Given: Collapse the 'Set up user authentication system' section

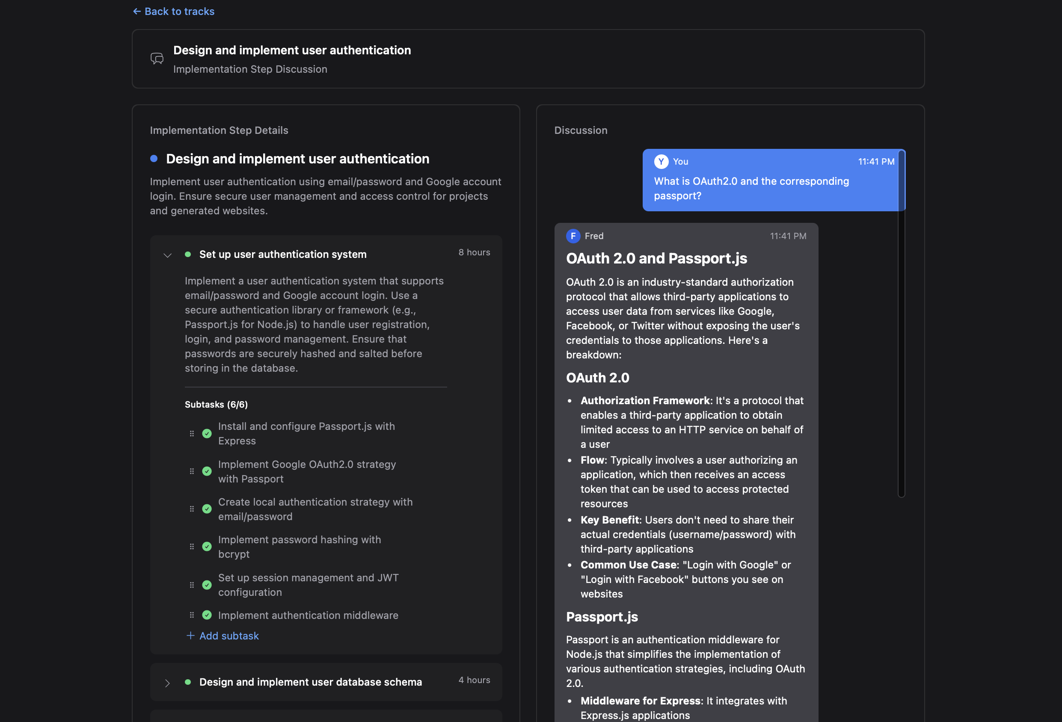Looking at the screenshot, I should (168, 255).
